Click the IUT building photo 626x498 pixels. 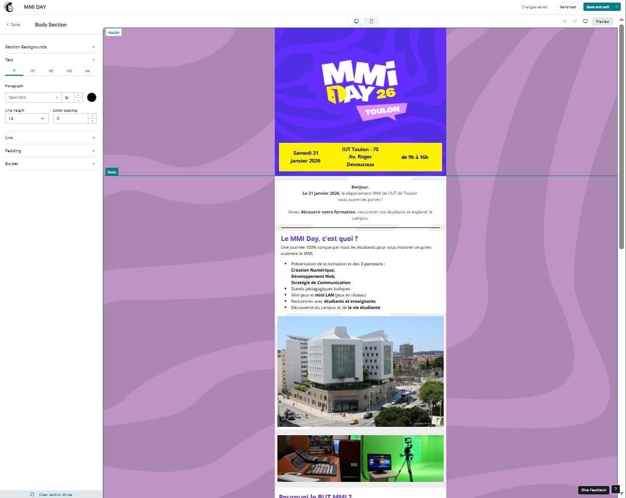click(x=361, y=371)
